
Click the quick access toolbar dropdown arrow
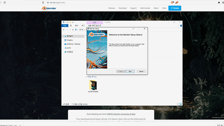click(x=72, y=22)
